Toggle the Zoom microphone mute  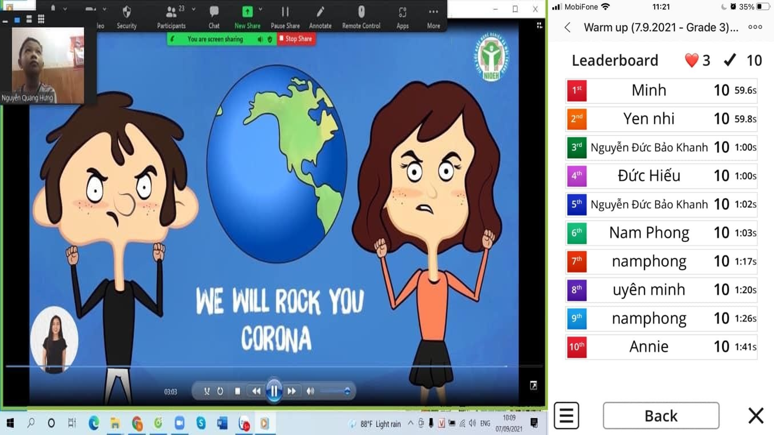tap(53, 9)
